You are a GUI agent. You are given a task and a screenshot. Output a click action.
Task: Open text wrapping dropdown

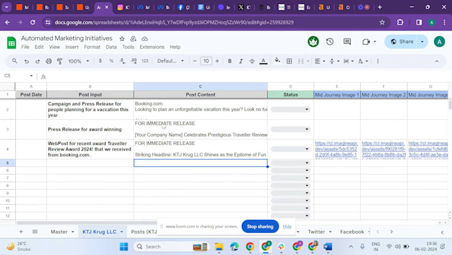[348, 61]
